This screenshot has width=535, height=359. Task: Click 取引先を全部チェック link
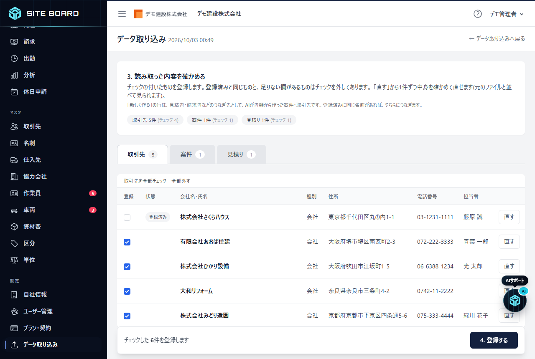point(145,181)
